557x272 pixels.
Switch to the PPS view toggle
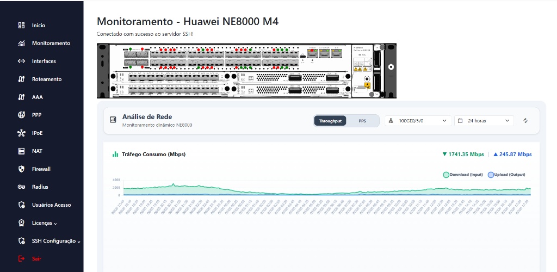pos(362,121)
